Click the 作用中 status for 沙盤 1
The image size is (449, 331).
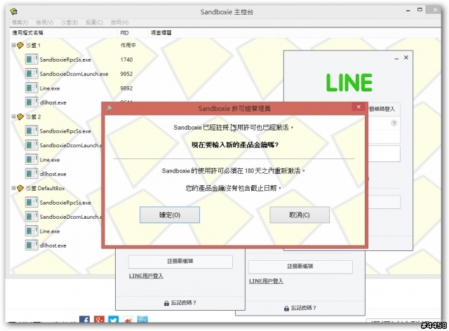128,46
